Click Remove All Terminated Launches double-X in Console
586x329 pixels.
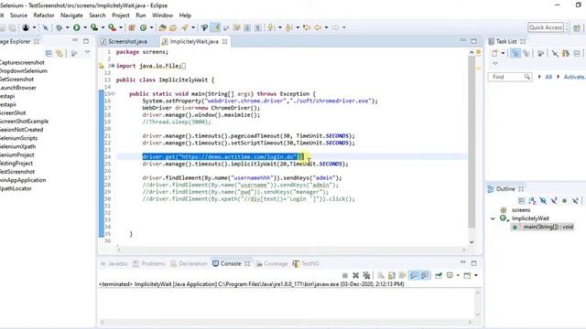366,275
